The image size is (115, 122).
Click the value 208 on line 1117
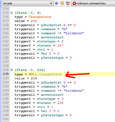(34, 21)
